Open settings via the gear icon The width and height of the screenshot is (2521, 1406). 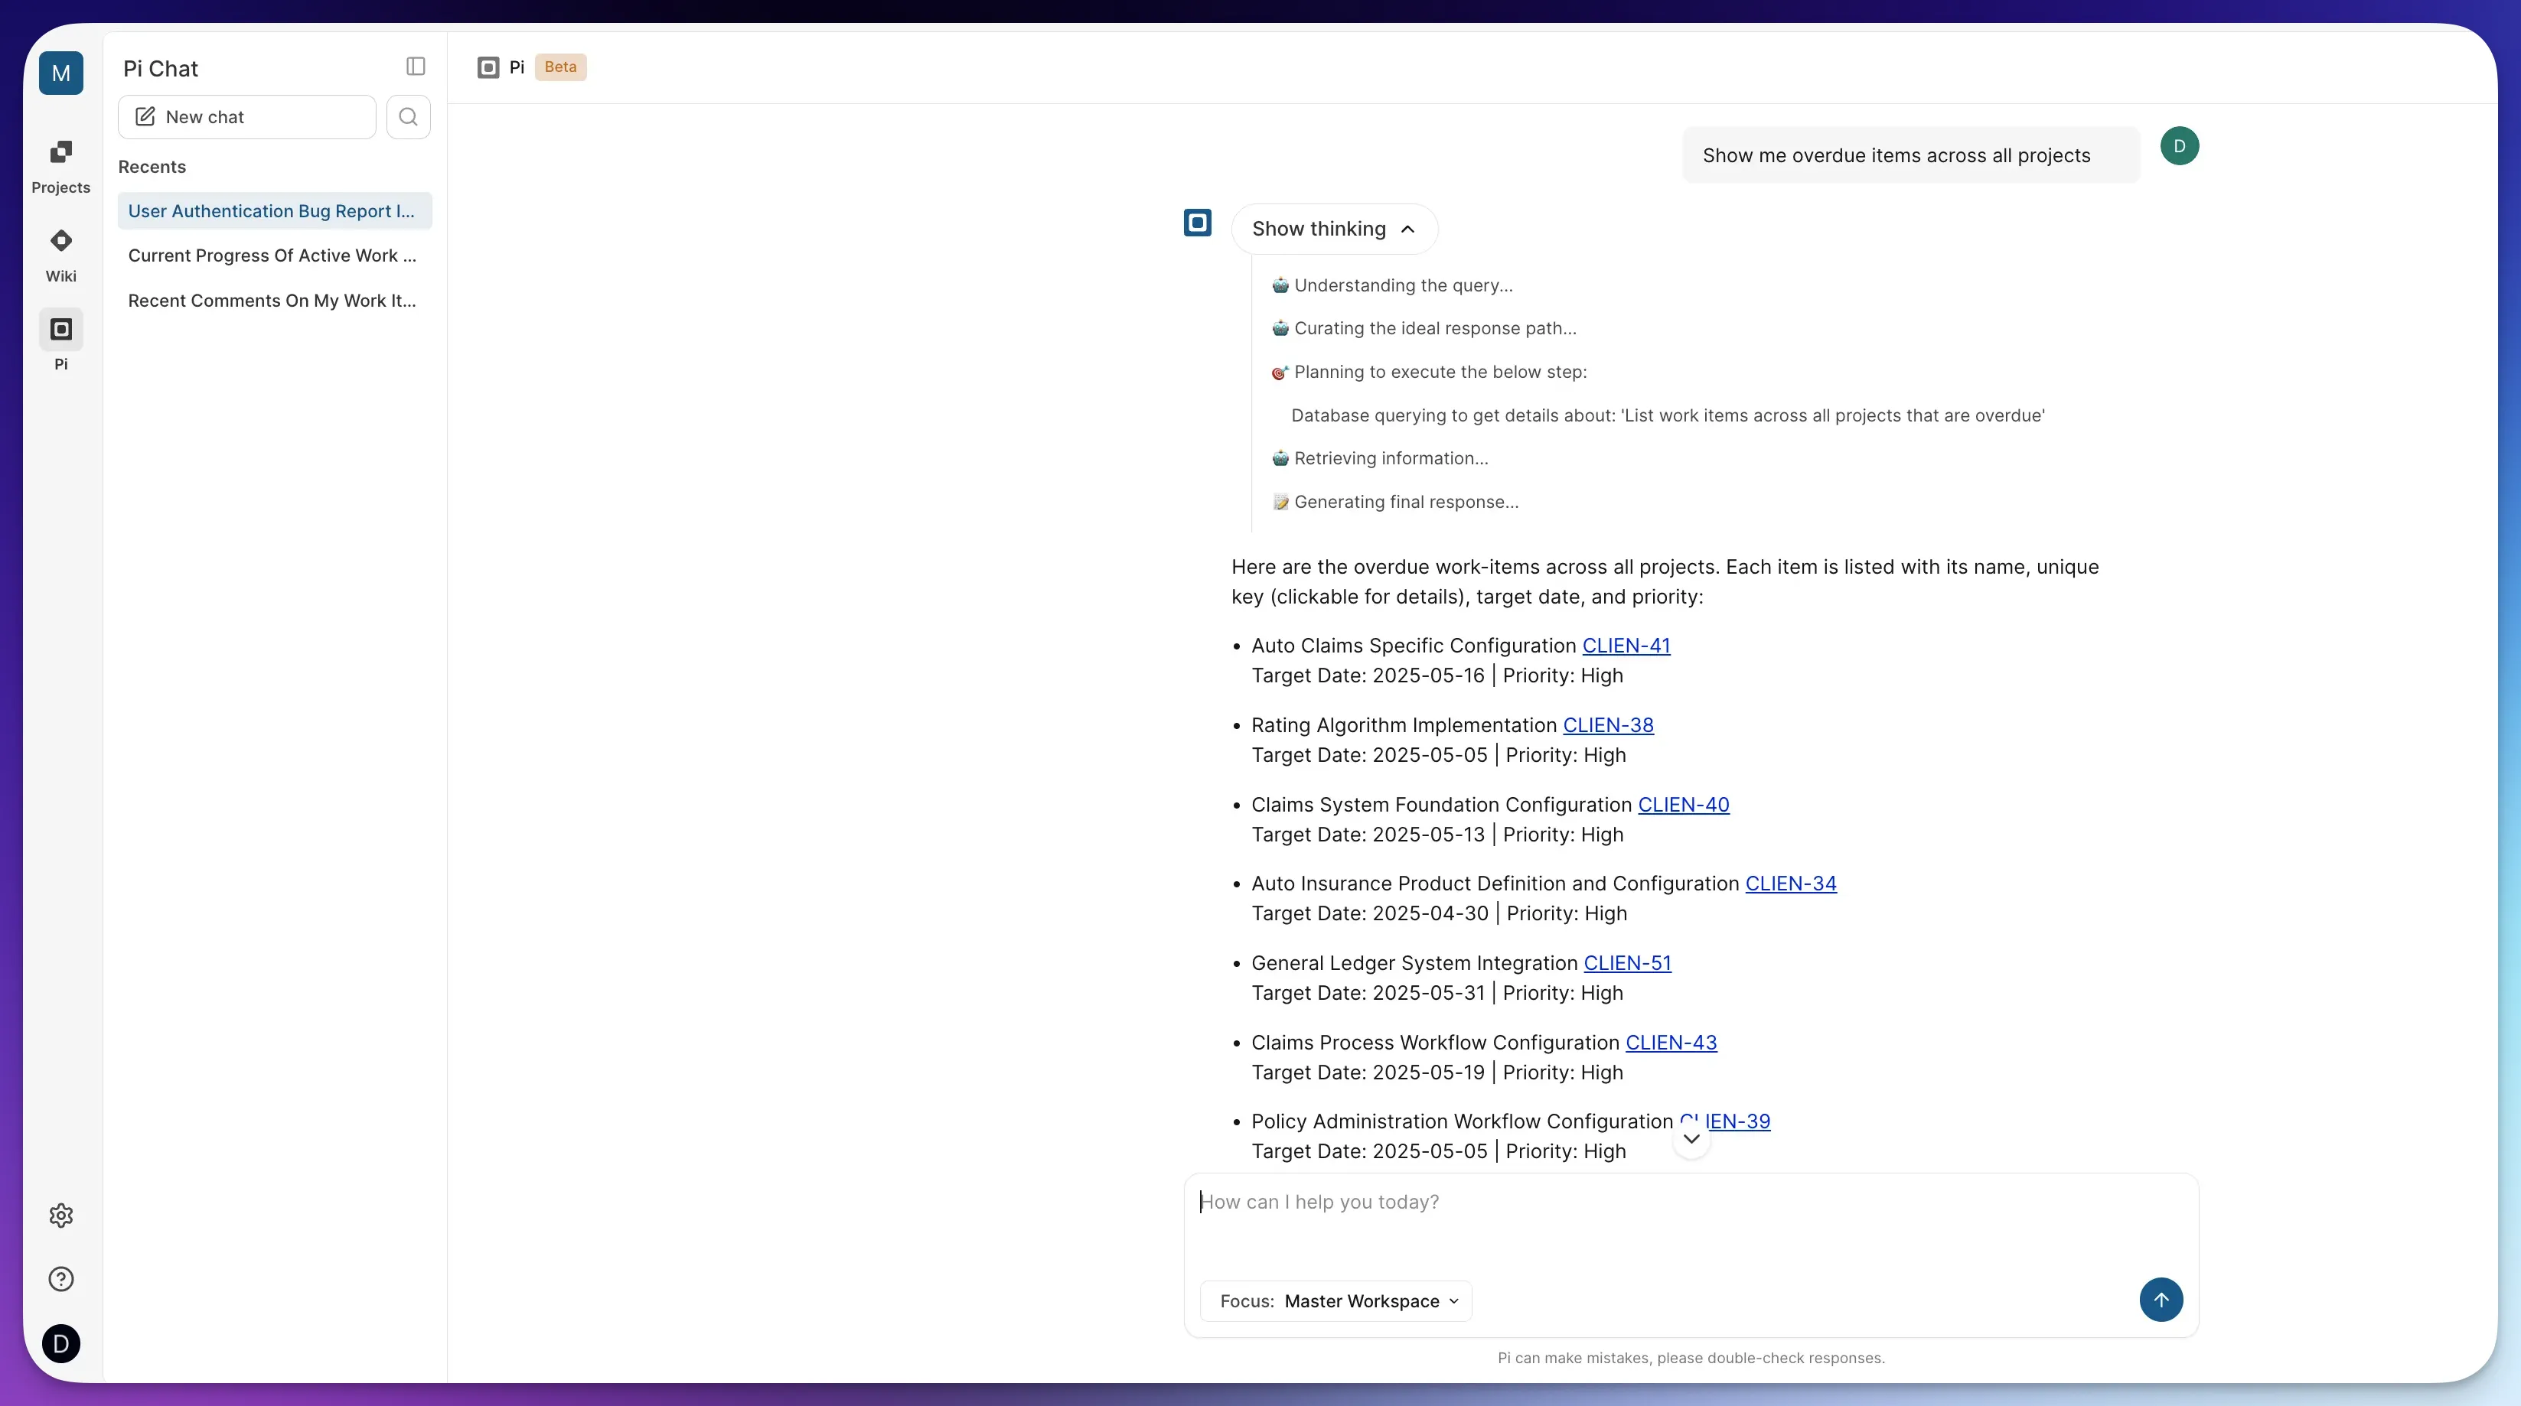point(60,1214)
